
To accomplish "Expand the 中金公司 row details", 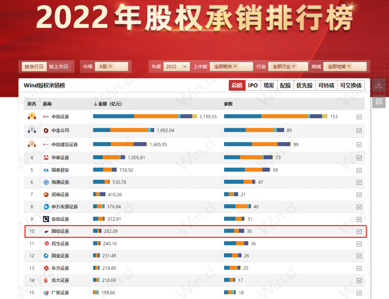I will click(x=359, y=131).
